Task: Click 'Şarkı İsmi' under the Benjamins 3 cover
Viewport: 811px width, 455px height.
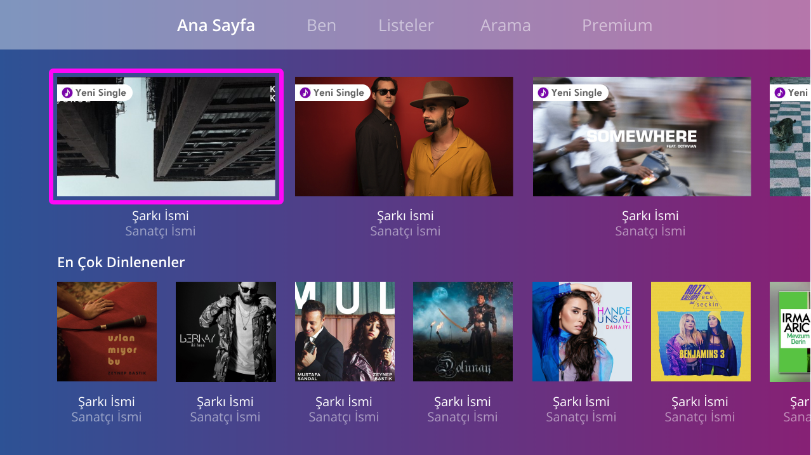Action: (x=700, y=402)
